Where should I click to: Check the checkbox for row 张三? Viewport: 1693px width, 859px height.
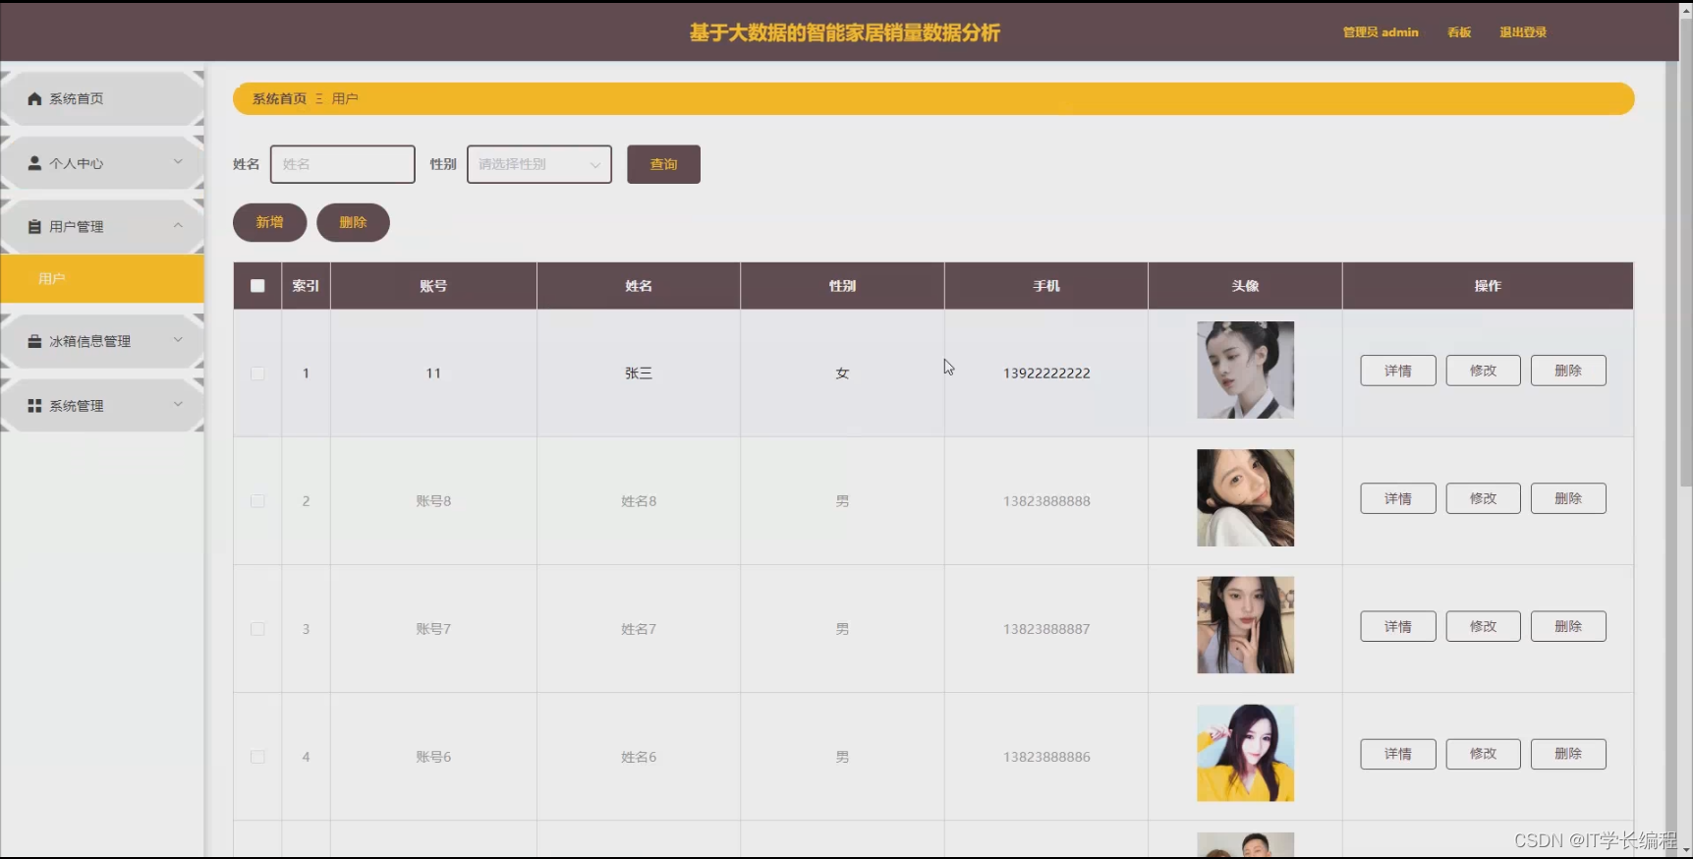(x=257, y=373)
